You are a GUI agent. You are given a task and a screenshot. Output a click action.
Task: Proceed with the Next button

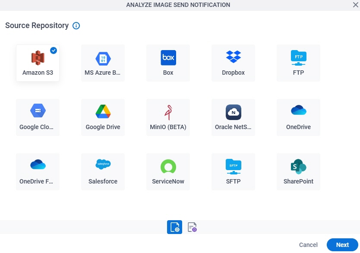click(x=342, y=245)
